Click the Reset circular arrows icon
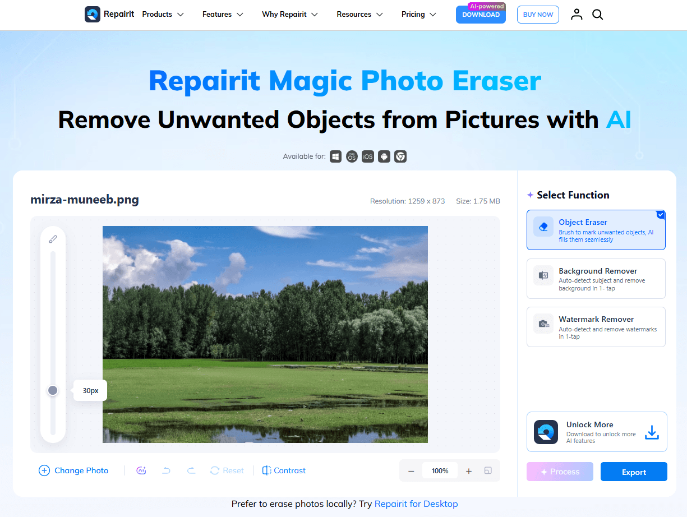Screen dimensions: 687x517 [x=214, y=470]
